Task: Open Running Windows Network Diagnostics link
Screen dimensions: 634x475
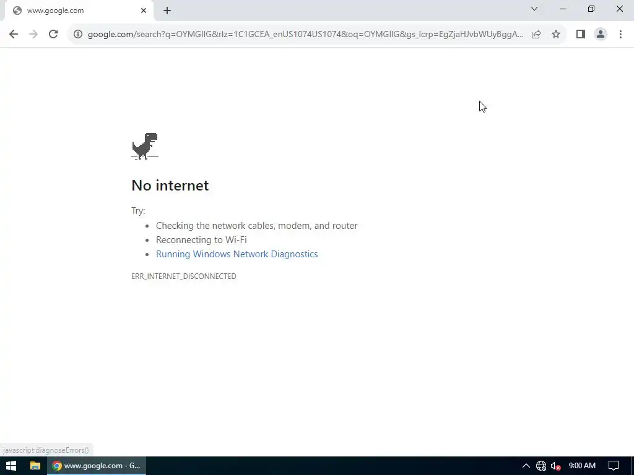Action: pos(237,254)
